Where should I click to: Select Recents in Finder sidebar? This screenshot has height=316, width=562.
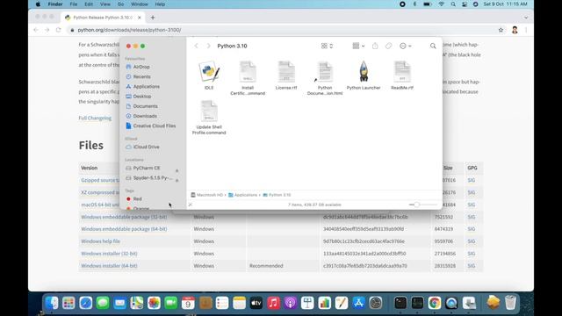click(x=141, y=76)
